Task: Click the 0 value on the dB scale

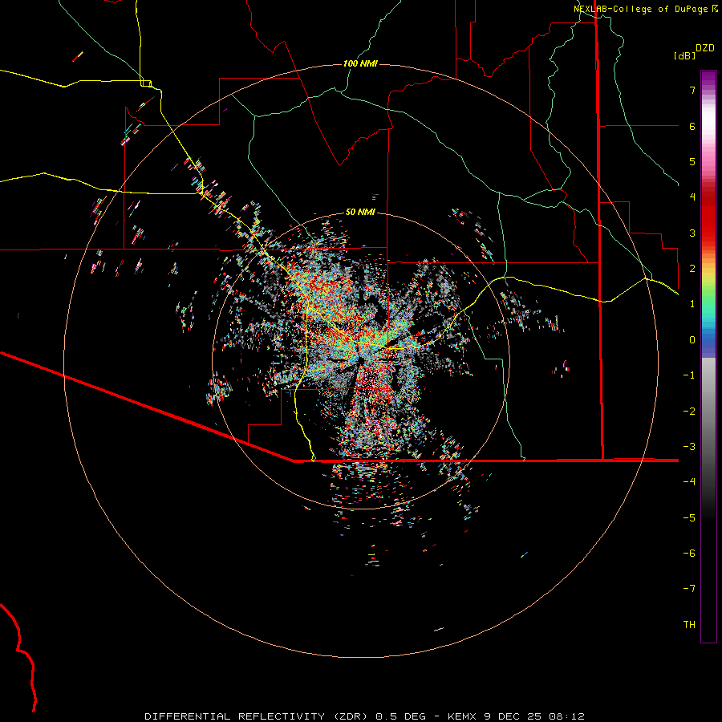Action: click(x=692, y=340)
